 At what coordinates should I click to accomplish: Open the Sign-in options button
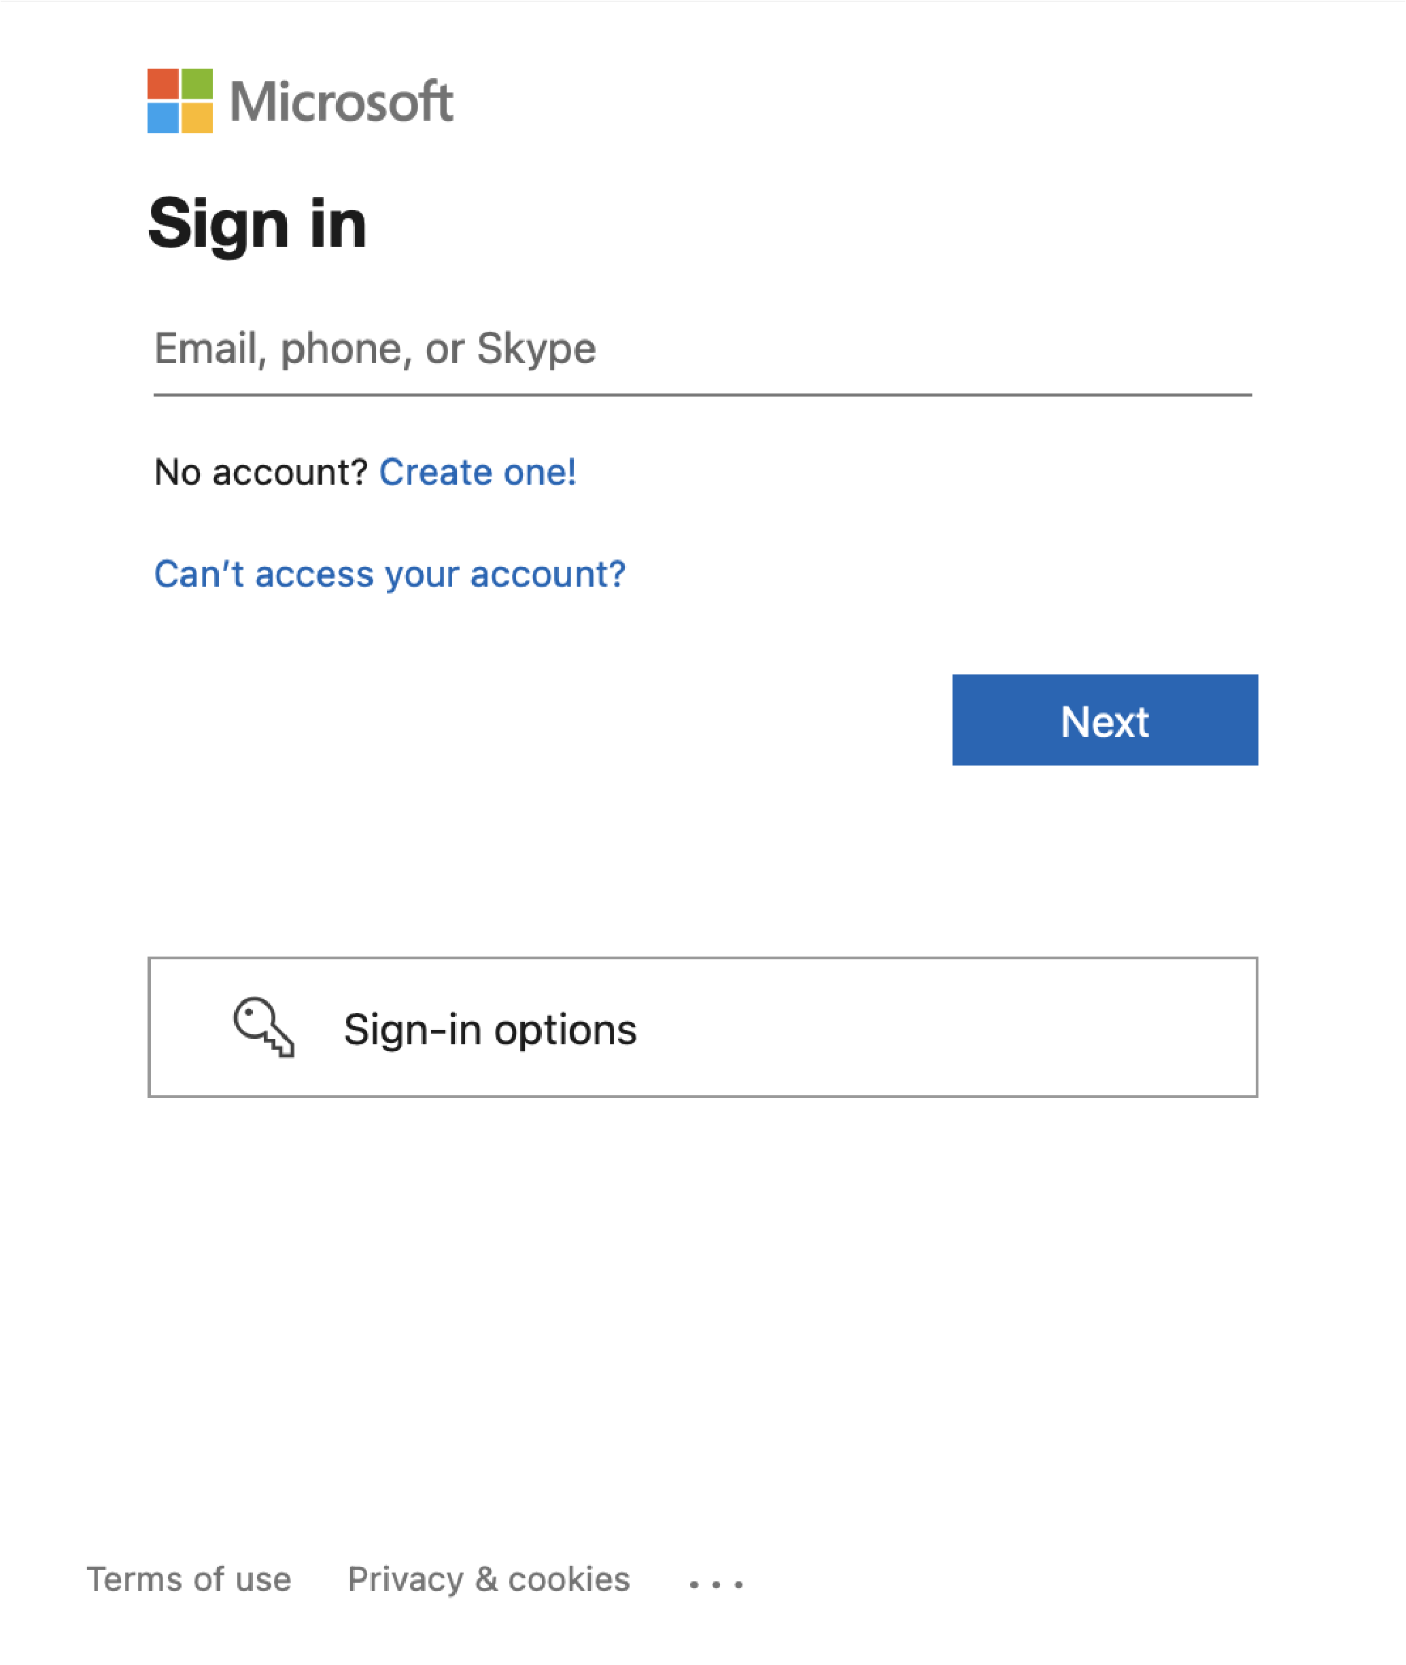click(x=702, y=1027)
